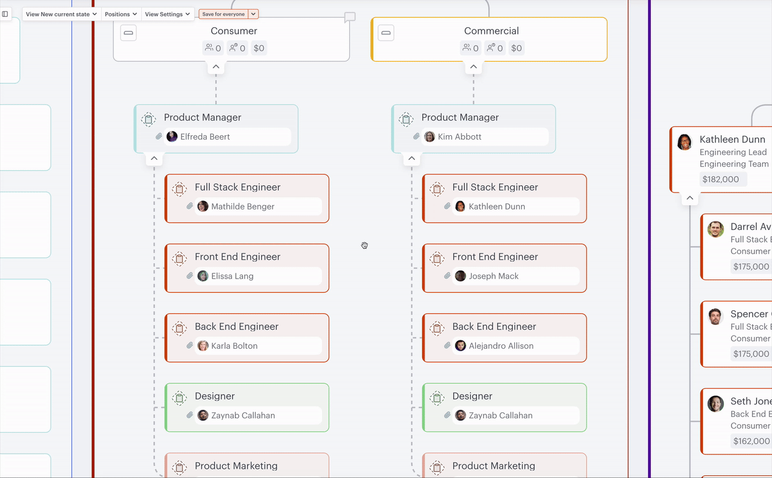Collapse Kim Abbott's direct reports with the chevron

coord(411,158)
